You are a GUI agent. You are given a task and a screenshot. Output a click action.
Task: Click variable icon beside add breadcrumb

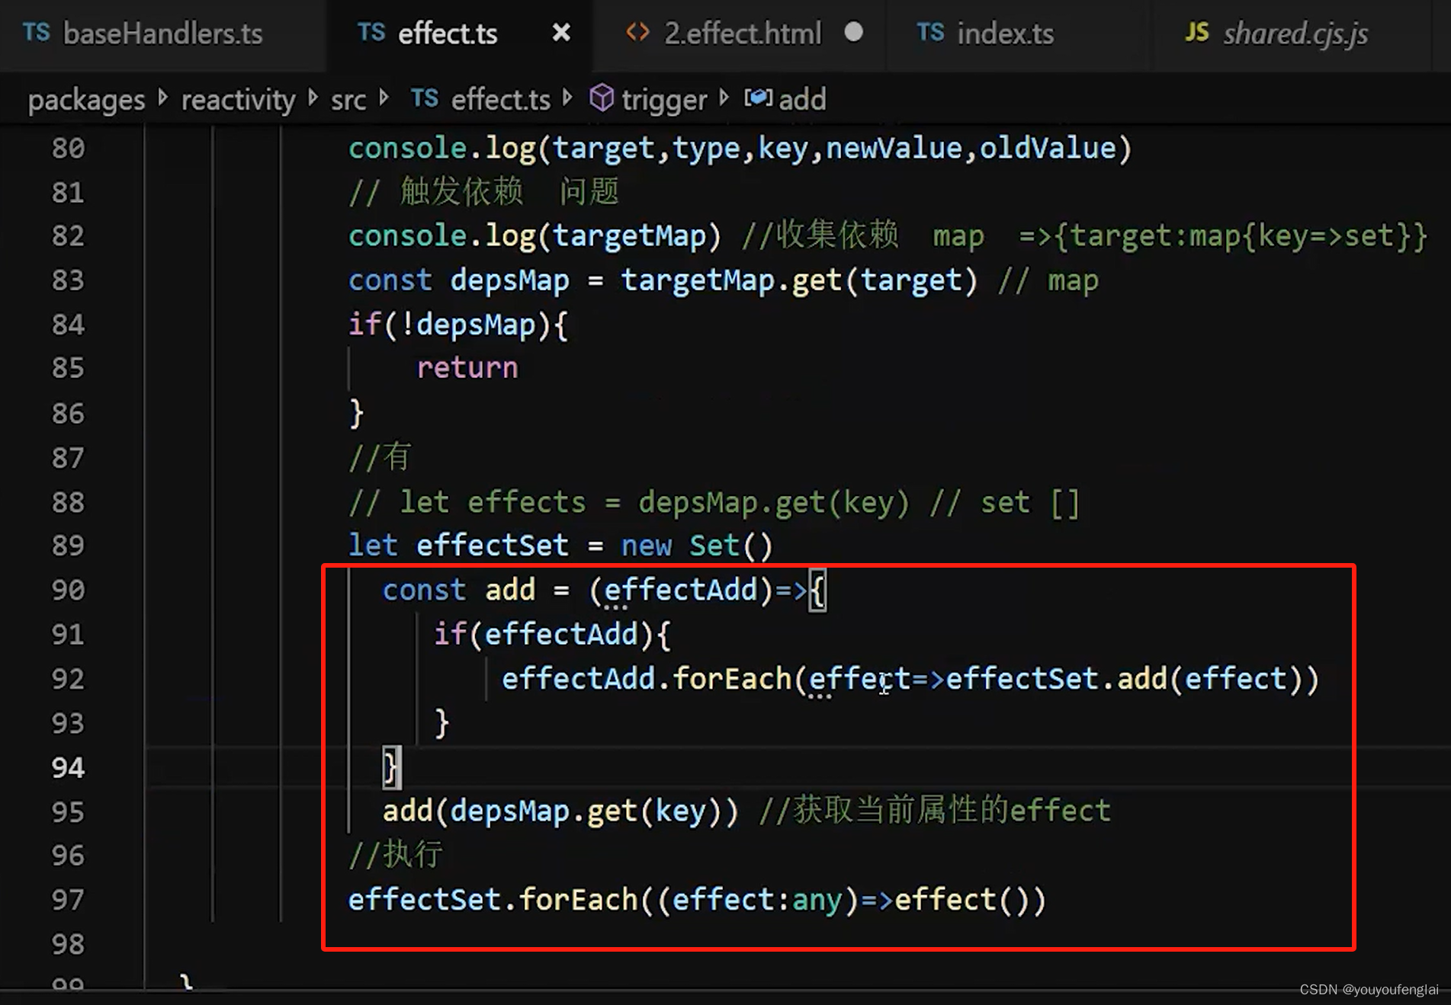[x=758, y=98]
